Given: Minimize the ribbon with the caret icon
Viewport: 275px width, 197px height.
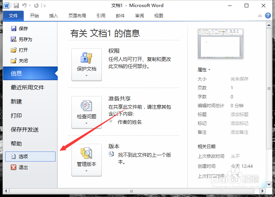Looking at the screenshot, I should 260,16.
